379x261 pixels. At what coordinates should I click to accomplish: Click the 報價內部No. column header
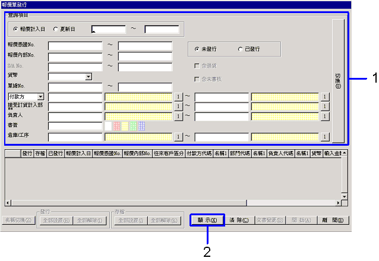click(137, 153)
